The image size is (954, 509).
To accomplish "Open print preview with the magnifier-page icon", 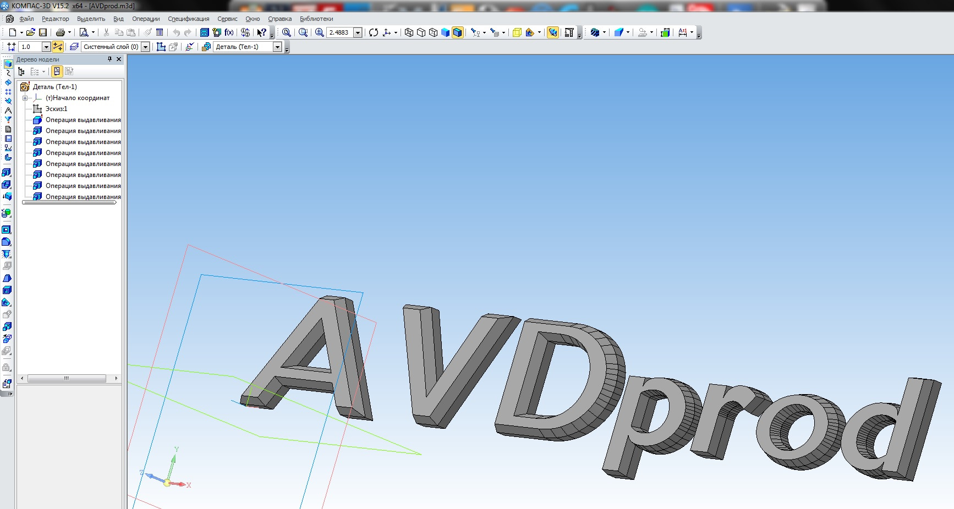I will [84, 32].
